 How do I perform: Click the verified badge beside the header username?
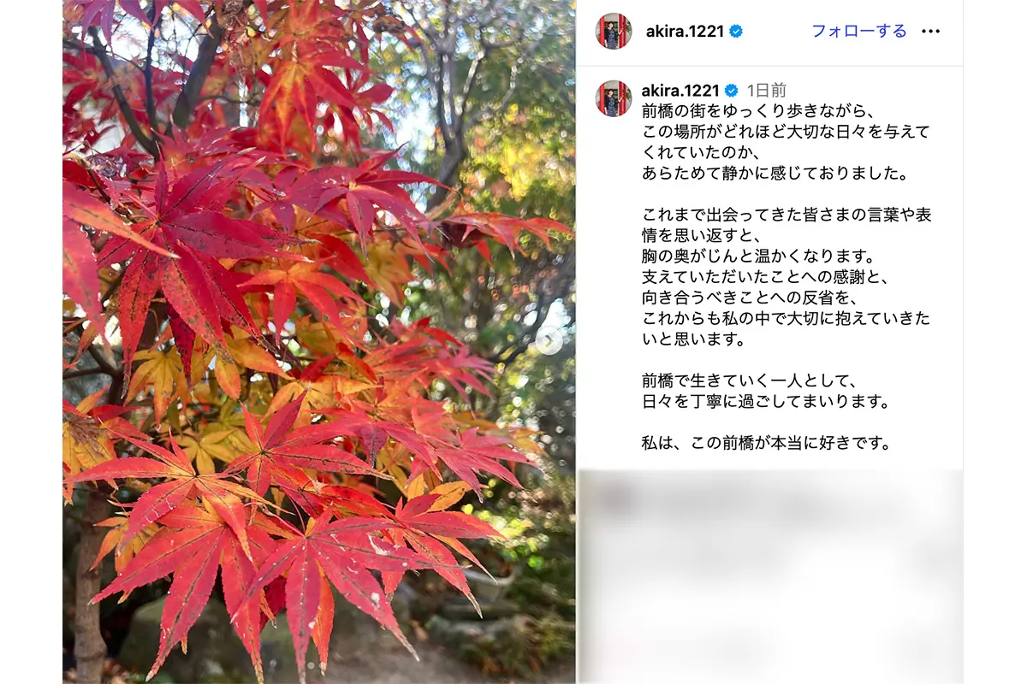(736, 32)
